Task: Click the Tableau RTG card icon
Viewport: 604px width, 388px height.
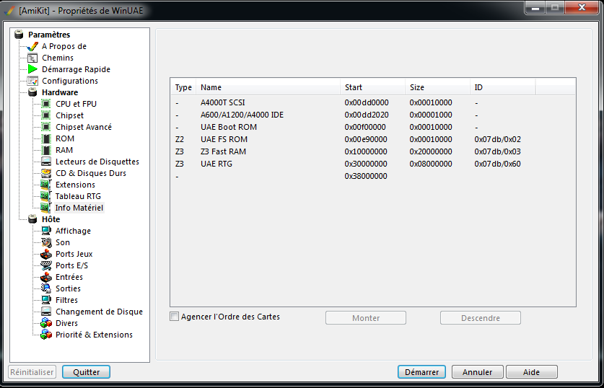Action: point(46,196)
